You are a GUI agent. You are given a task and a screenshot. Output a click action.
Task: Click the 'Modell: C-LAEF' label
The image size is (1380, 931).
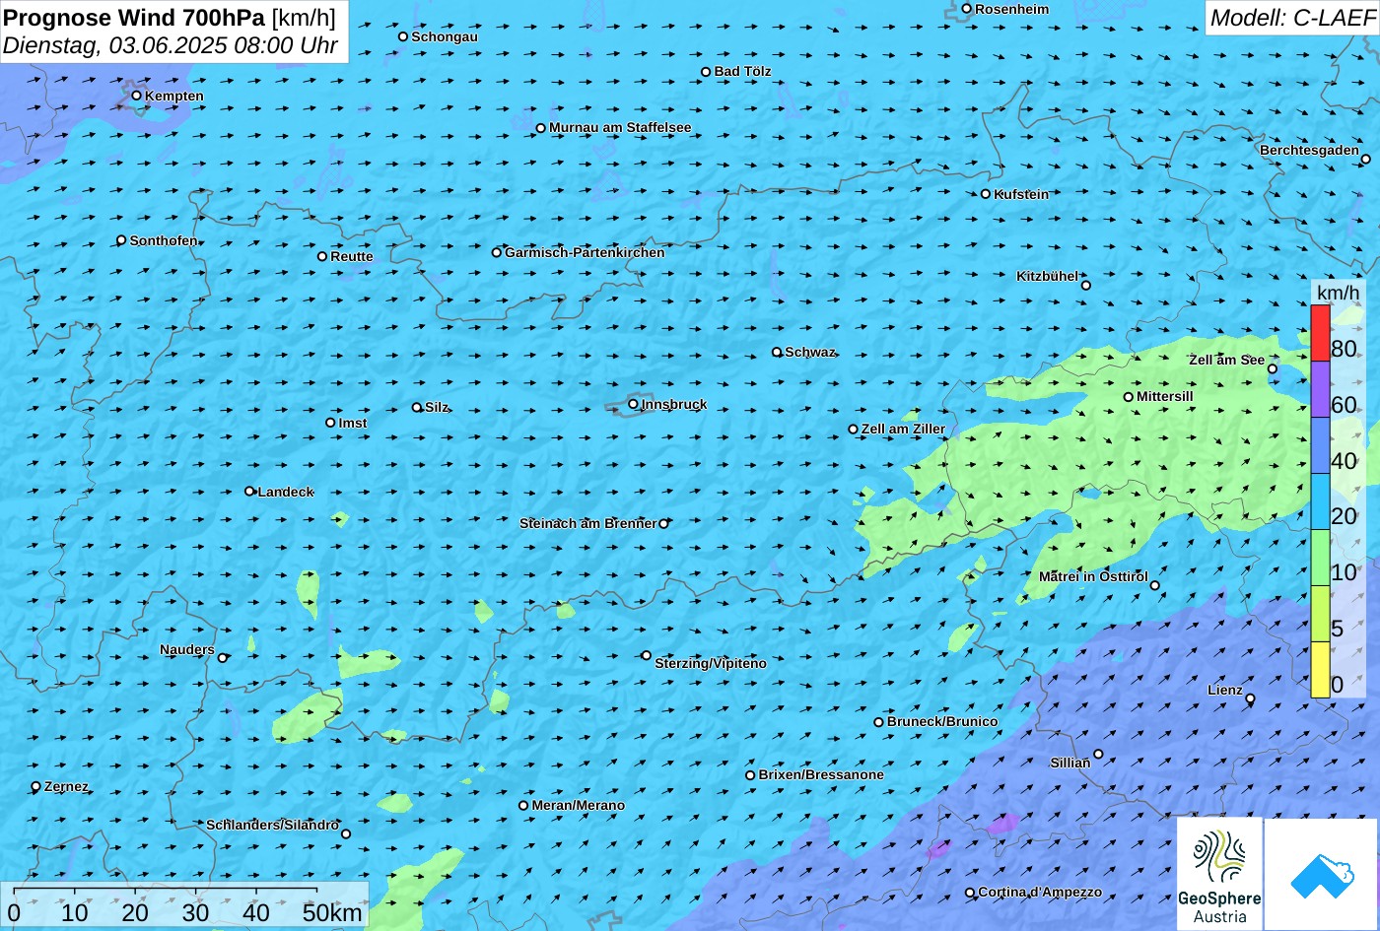[x=1292, y=18]
